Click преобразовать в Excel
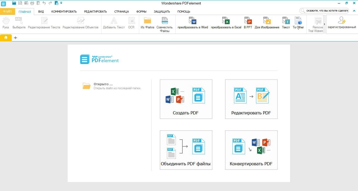Image resolution: width=358 pixels, height=191 pixels. (x=226, y=23)
